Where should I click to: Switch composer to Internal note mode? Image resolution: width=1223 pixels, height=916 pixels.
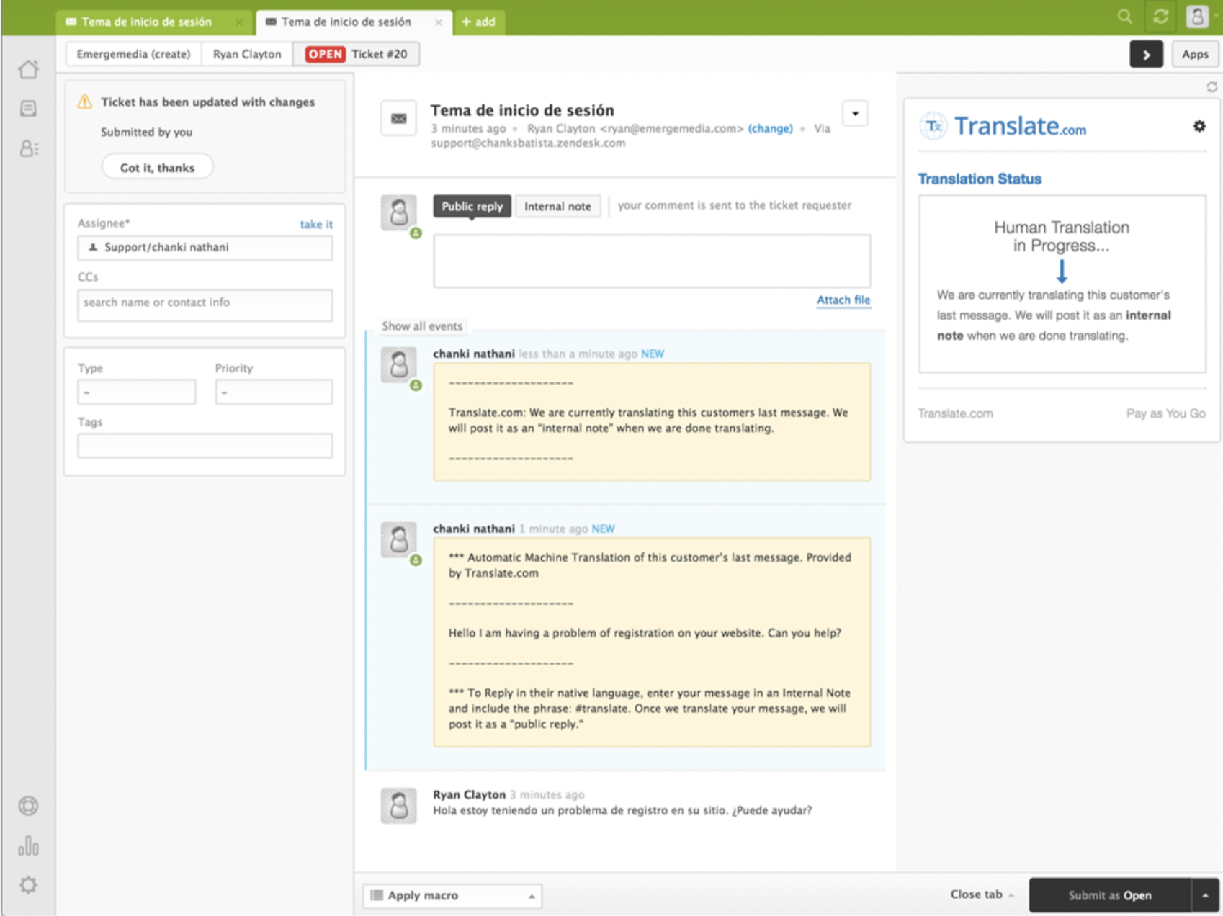click(557, 206)
